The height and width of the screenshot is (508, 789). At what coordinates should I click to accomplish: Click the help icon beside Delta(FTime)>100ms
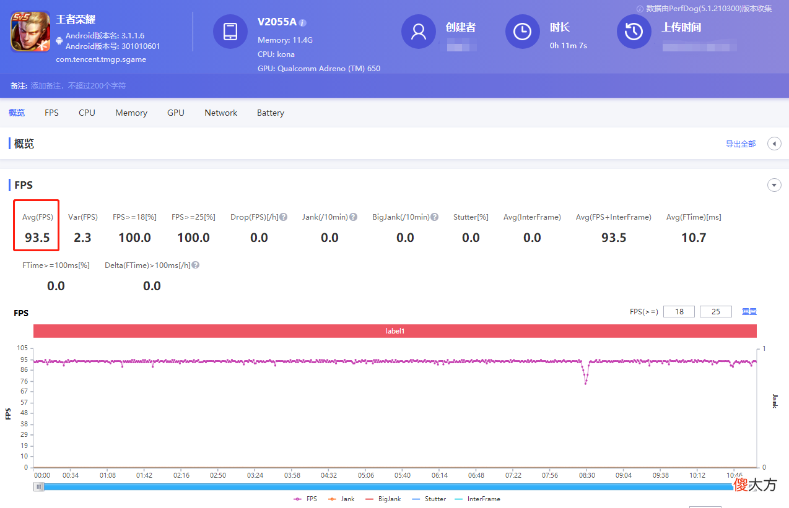pyautogui.click(x=196, y=265)
